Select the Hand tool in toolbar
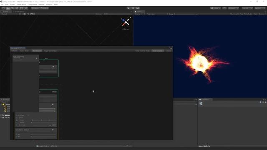The height and width of the screenshot is (150, 267). pos(3,8)
